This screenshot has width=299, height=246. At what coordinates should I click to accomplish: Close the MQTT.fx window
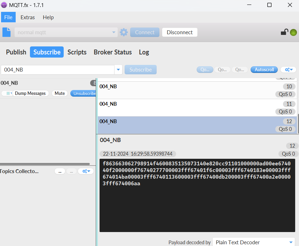tap(290, 5)
